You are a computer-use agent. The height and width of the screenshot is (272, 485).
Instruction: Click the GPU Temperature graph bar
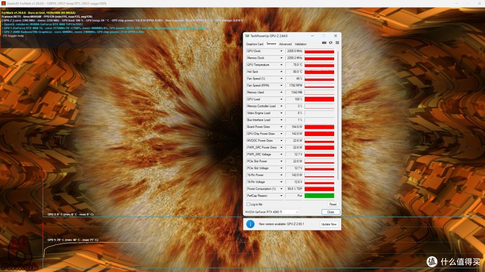point(319,65)
